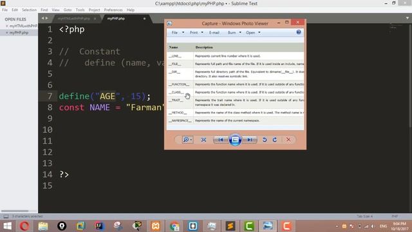Rotate image counterclockwise in Photo Viewer
Viewport: 412px width, 232px height.
[x=265, y=140]
